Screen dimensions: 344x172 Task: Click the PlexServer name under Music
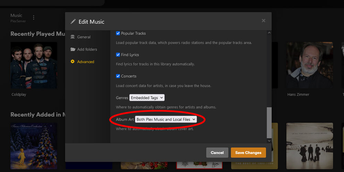click(18, 21)
